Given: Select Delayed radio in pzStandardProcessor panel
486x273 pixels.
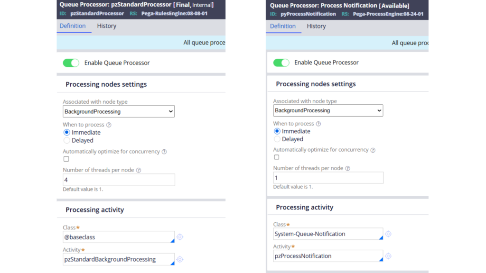Looking at the screenshot, I should pyautogui.click(x=67, y=140).
